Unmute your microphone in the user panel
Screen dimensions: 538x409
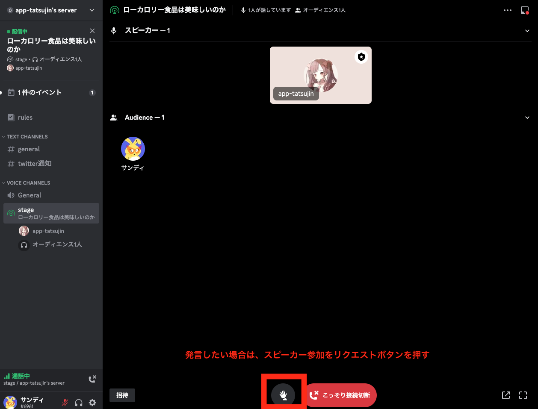click(x=65, y=402)
